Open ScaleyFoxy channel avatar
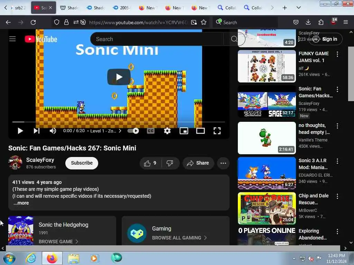The image size is (354, 265). point(15,163)
